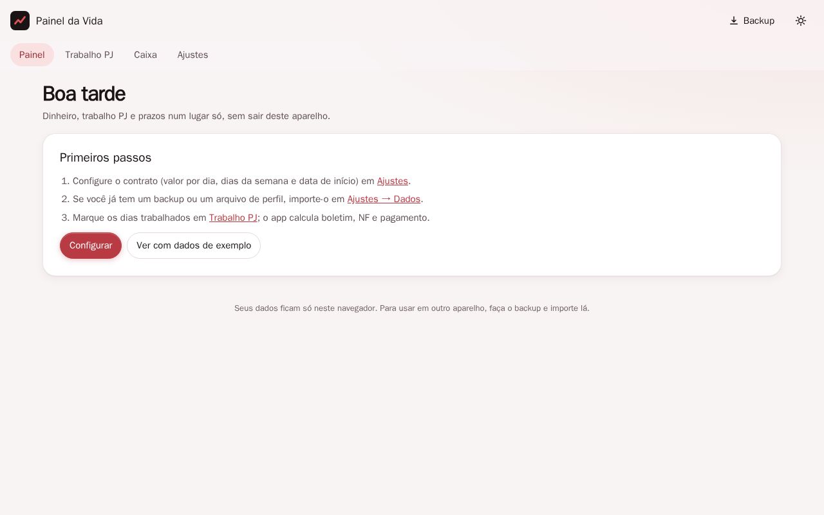Click the Backup download button

pos(751,21)
